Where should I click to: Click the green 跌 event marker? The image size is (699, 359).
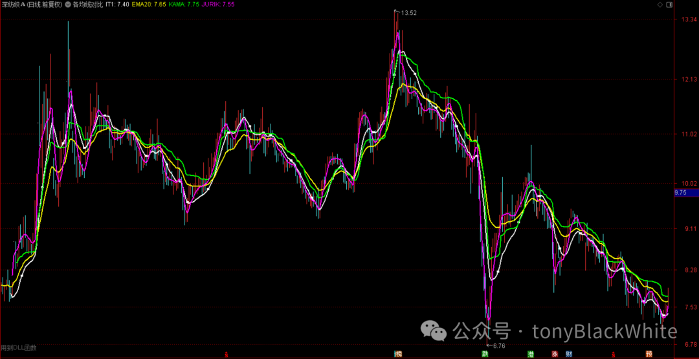click(485, 354)
